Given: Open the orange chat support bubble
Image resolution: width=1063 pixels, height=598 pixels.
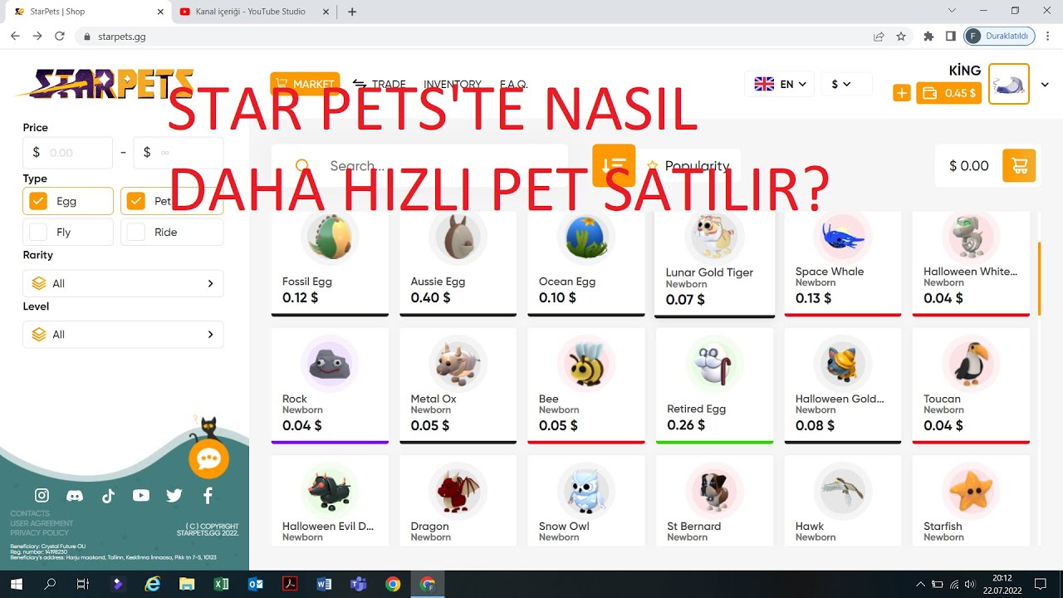Looking at the screenshot, I should pyautogui.click(x=208, y=458).
